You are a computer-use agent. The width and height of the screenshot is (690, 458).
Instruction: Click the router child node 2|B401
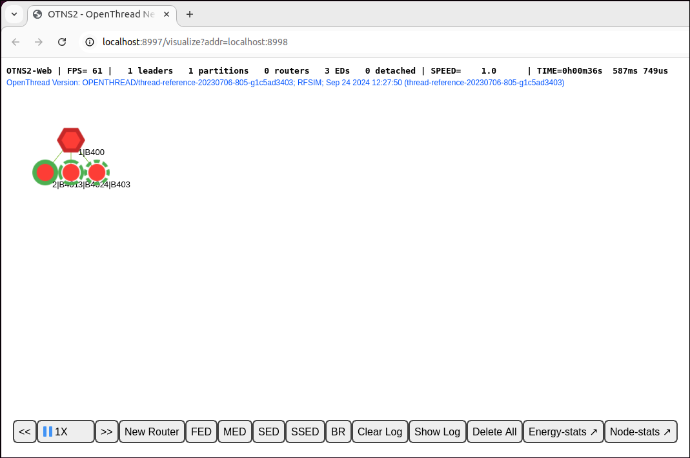[45, 172]
